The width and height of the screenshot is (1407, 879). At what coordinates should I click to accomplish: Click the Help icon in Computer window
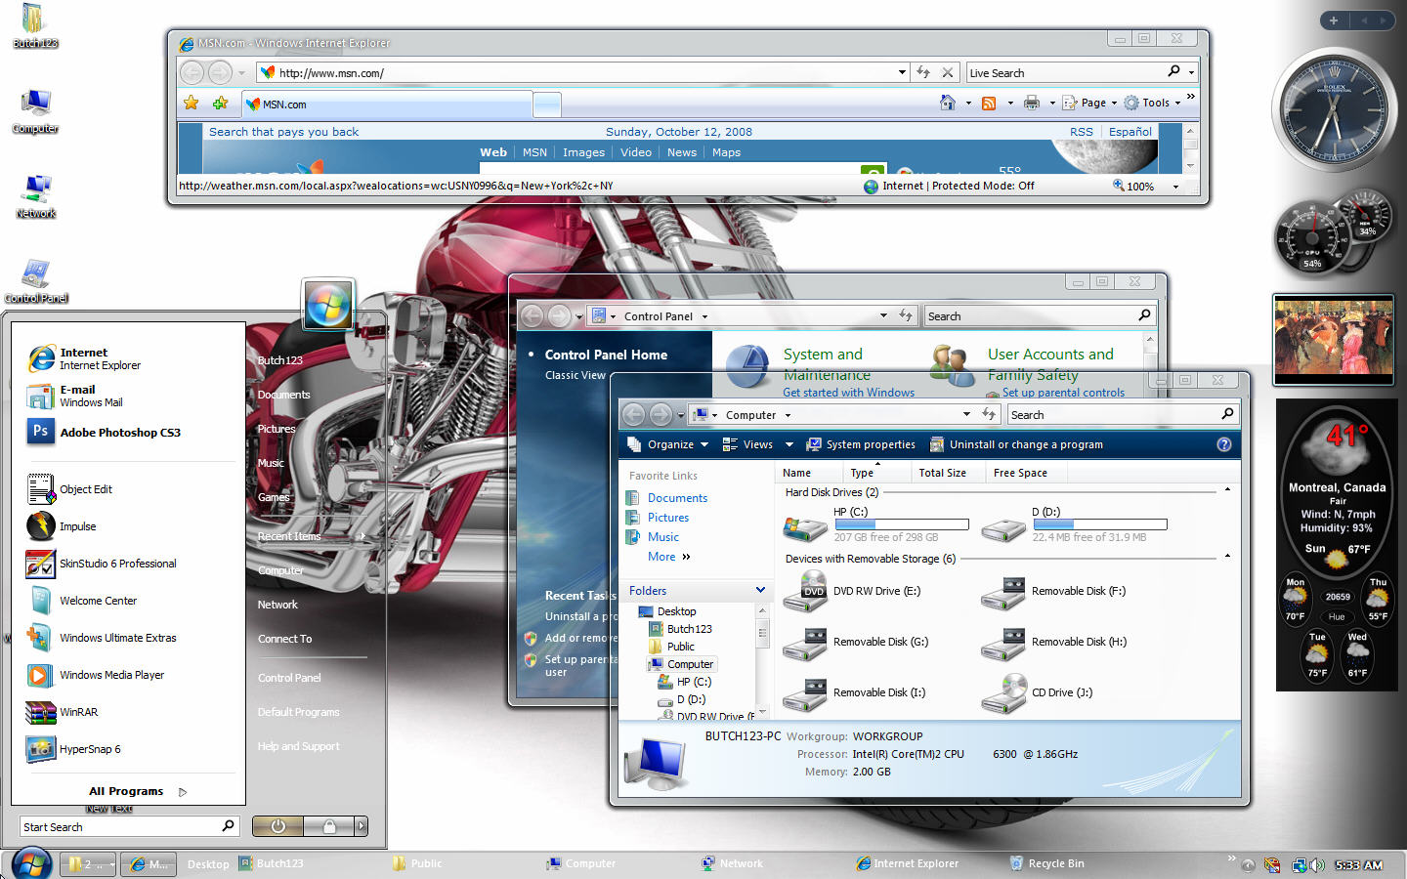1223,444
